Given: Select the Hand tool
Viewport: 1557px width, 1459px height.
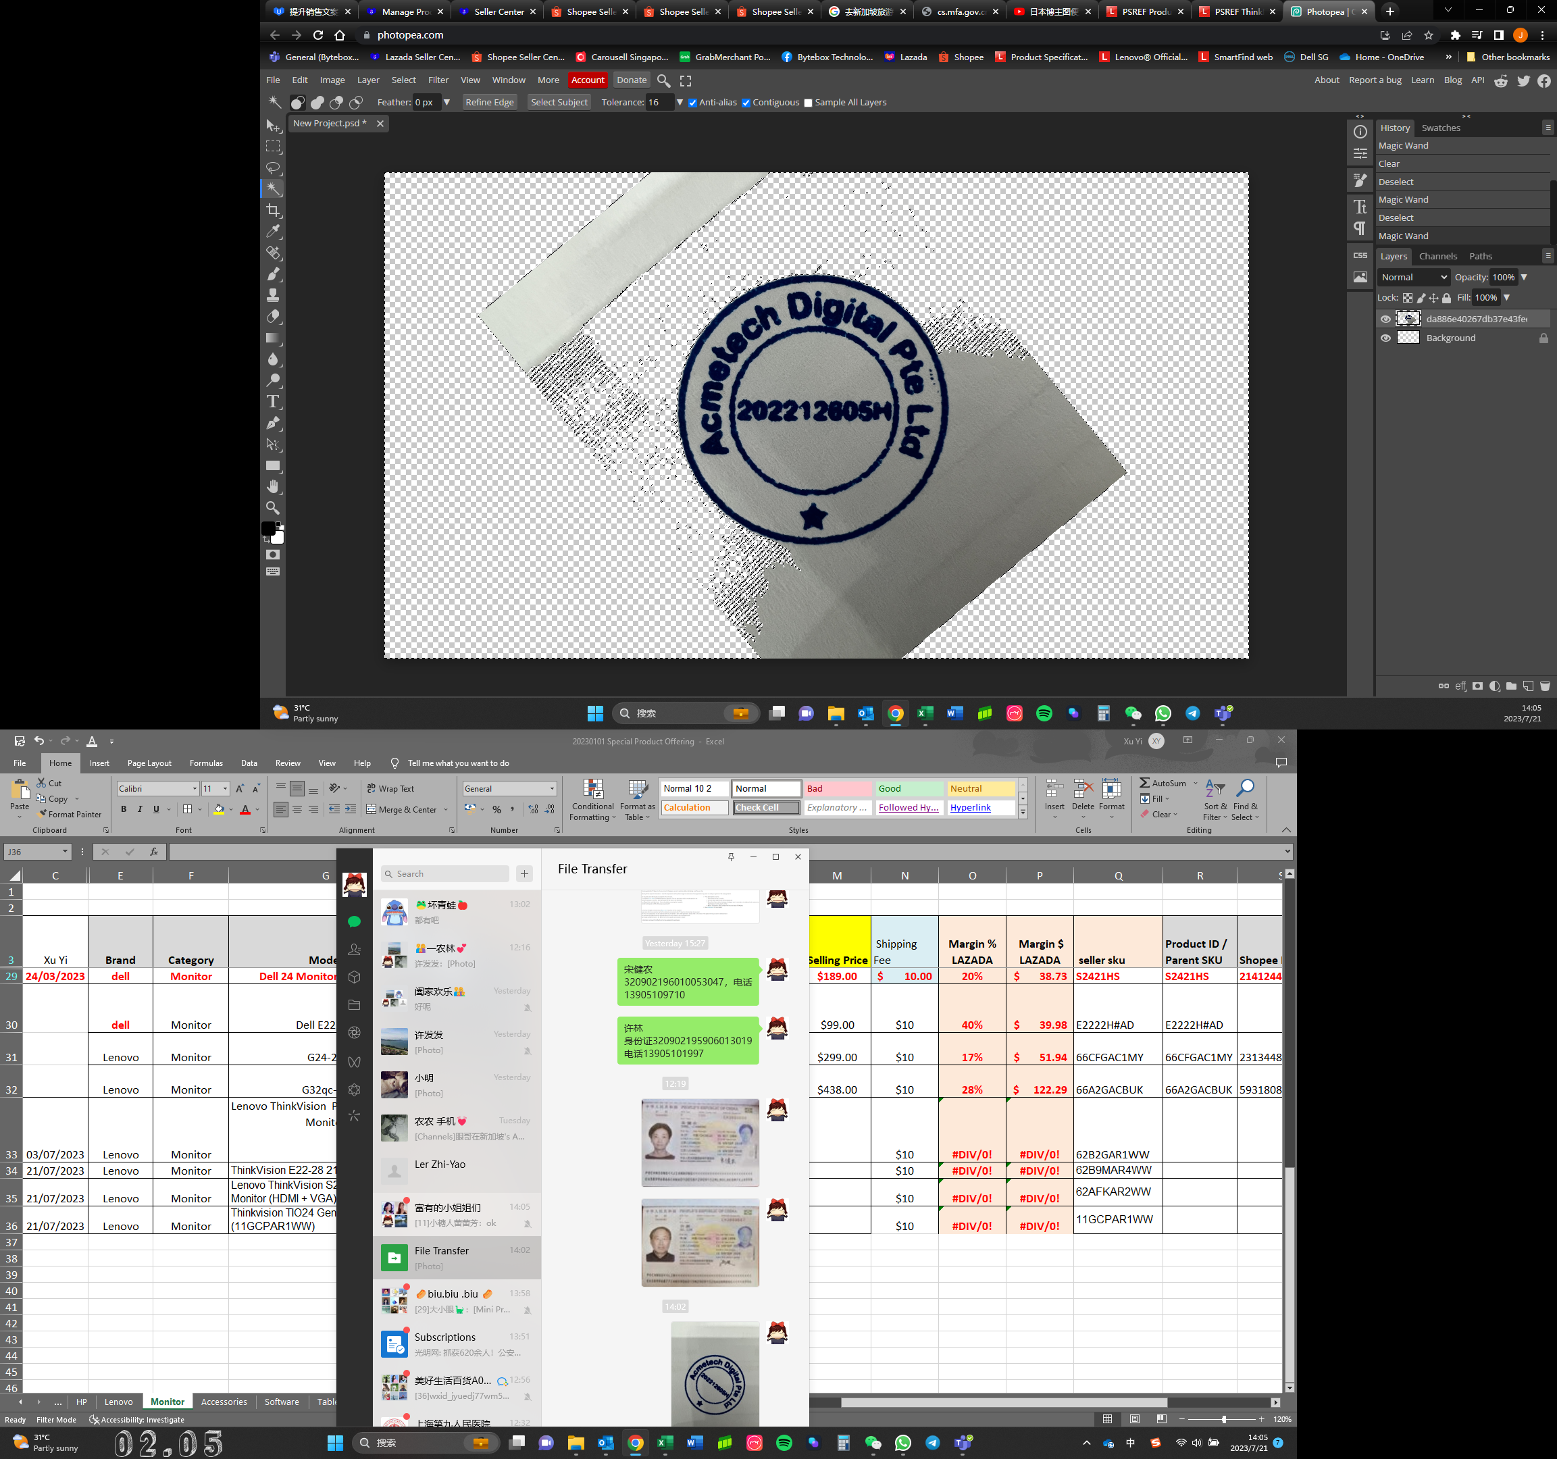Looking at the screenshot, I should [x=272, y=487].
